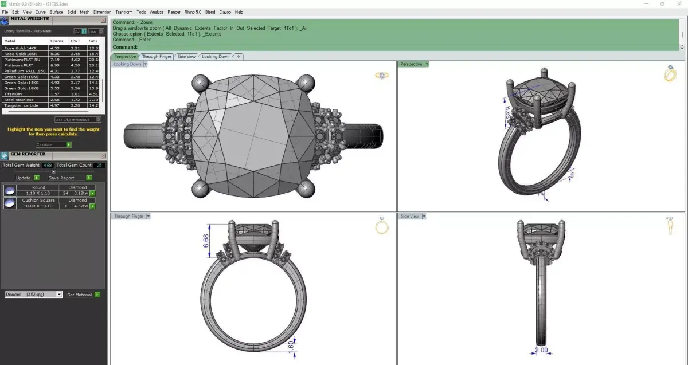
Task: Open the Curve menu
Action: coord(41,12)
